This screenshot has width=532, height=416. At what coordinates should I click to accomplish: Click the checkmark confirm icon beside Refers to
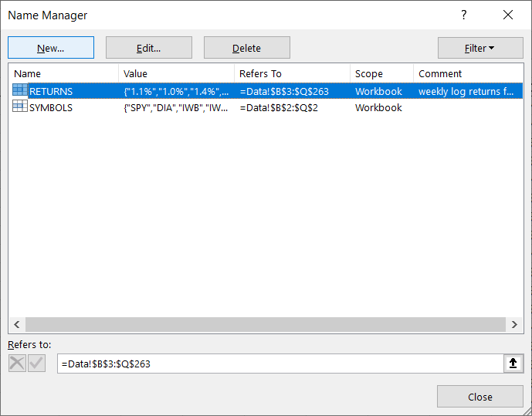pyautogui.click(x=36, y=364)
